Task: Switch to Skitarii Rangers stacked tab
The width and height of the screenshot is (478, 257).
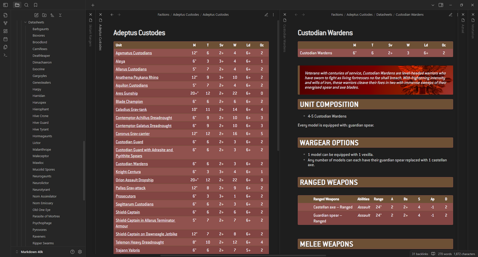Action: 90,35
